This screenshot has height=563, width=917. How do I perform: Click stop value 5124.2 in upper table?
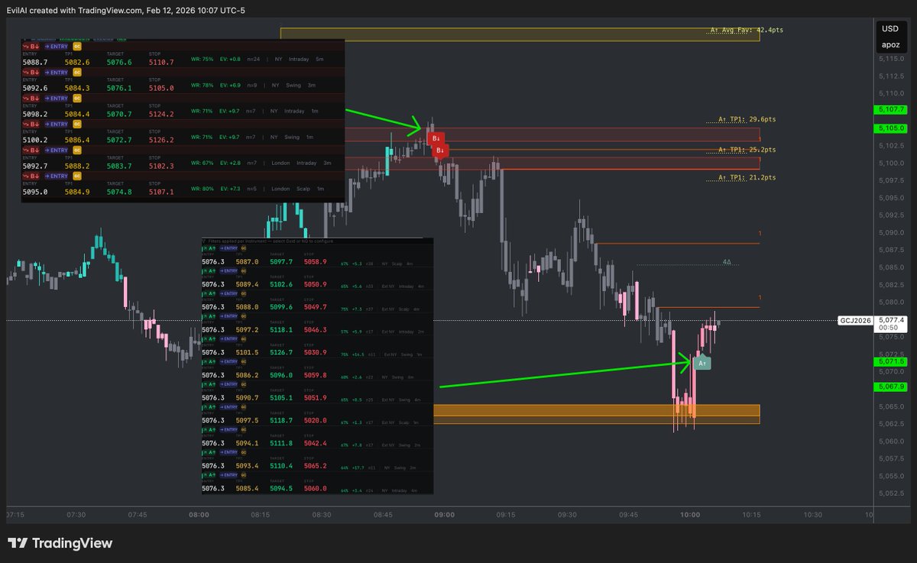(x=161, y=114)
